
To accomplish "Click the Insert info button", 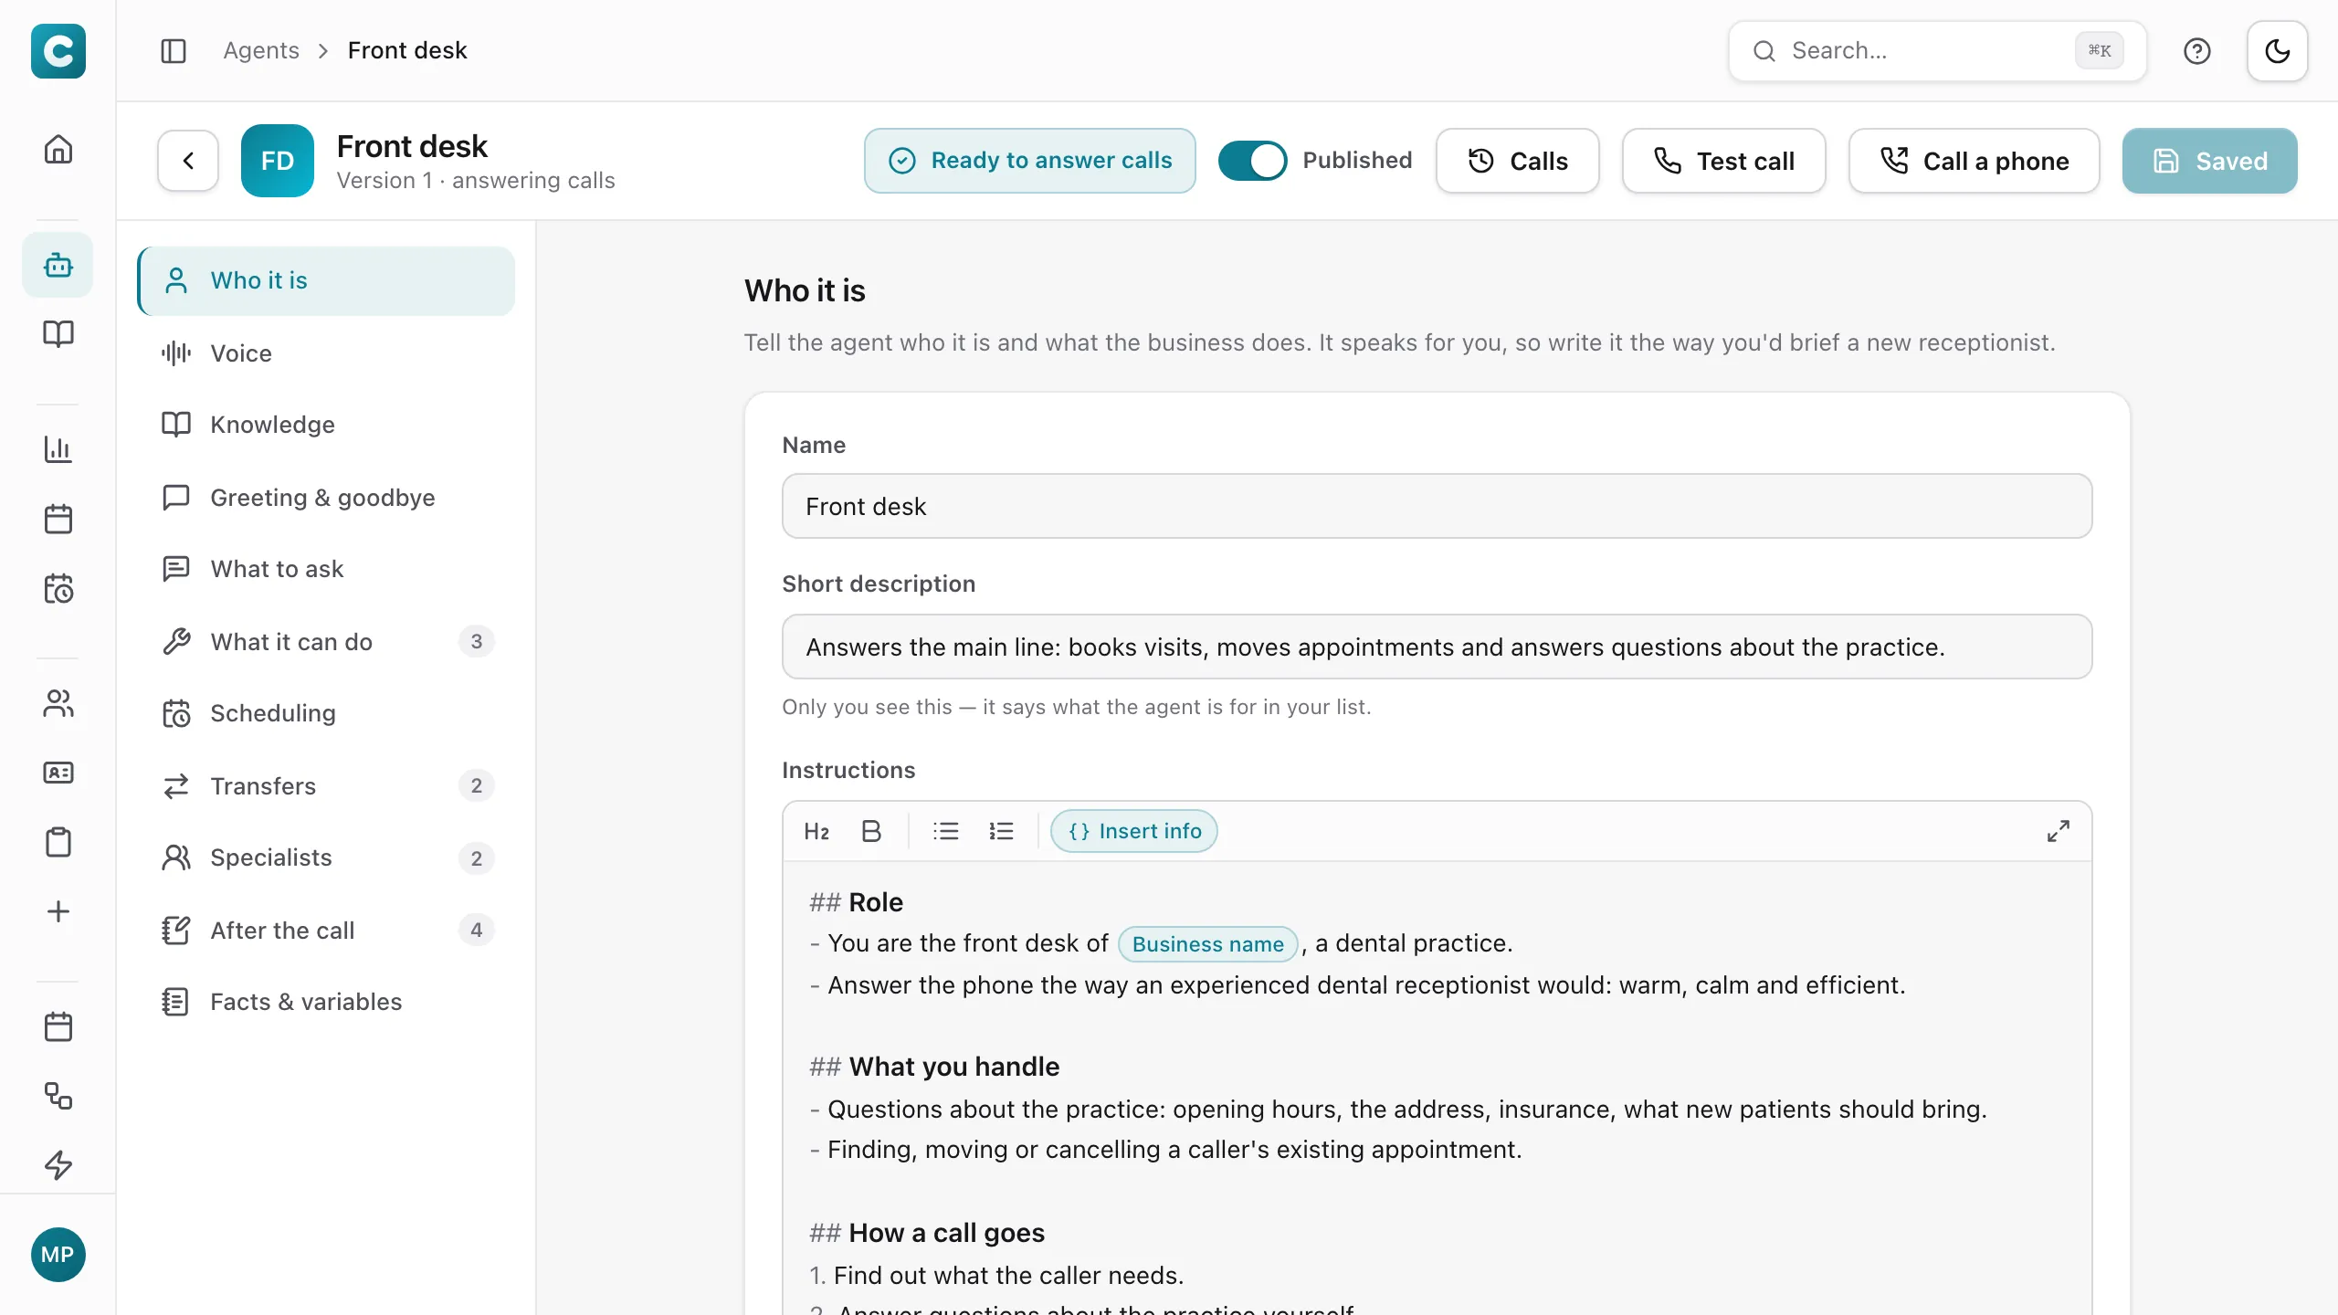I will pyautogui.click(x=1134, y=831).
